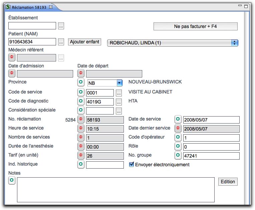The width and height of the screenshot is (255, 210).
Task: Click the Code de service field 0001
Action: click(x=100, y=93)
